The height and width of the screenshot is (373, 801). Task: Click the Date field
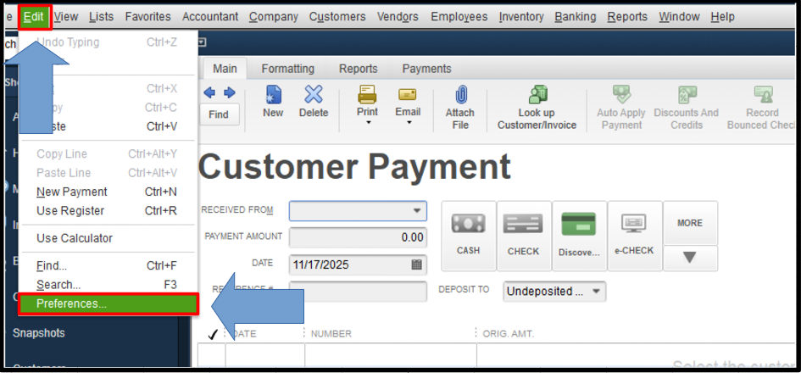[358, 264]
